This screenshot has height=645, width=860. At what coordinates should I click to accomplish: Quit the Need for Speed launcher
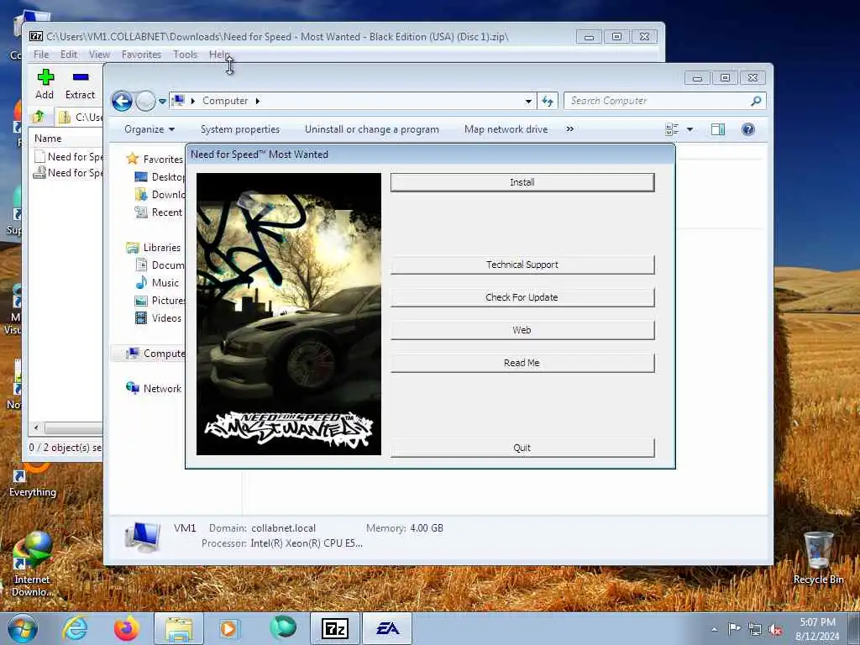tap(522, 448)
